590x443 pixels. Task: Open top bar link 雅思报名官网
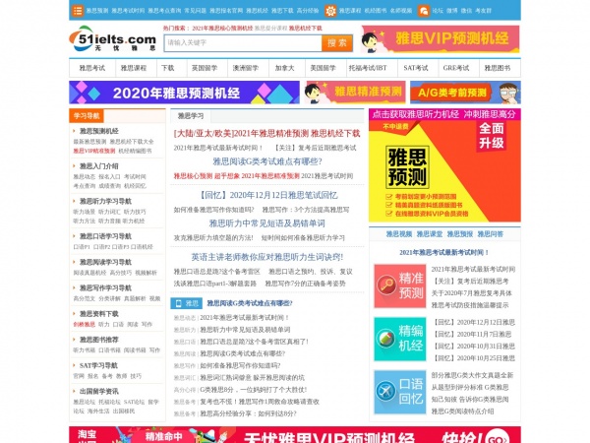(x=226, y=11)
